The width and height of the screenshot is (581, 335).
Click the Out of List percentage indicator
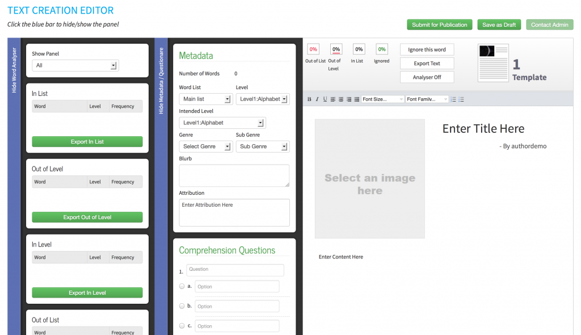pyautogui.click(x=313, y=49)
